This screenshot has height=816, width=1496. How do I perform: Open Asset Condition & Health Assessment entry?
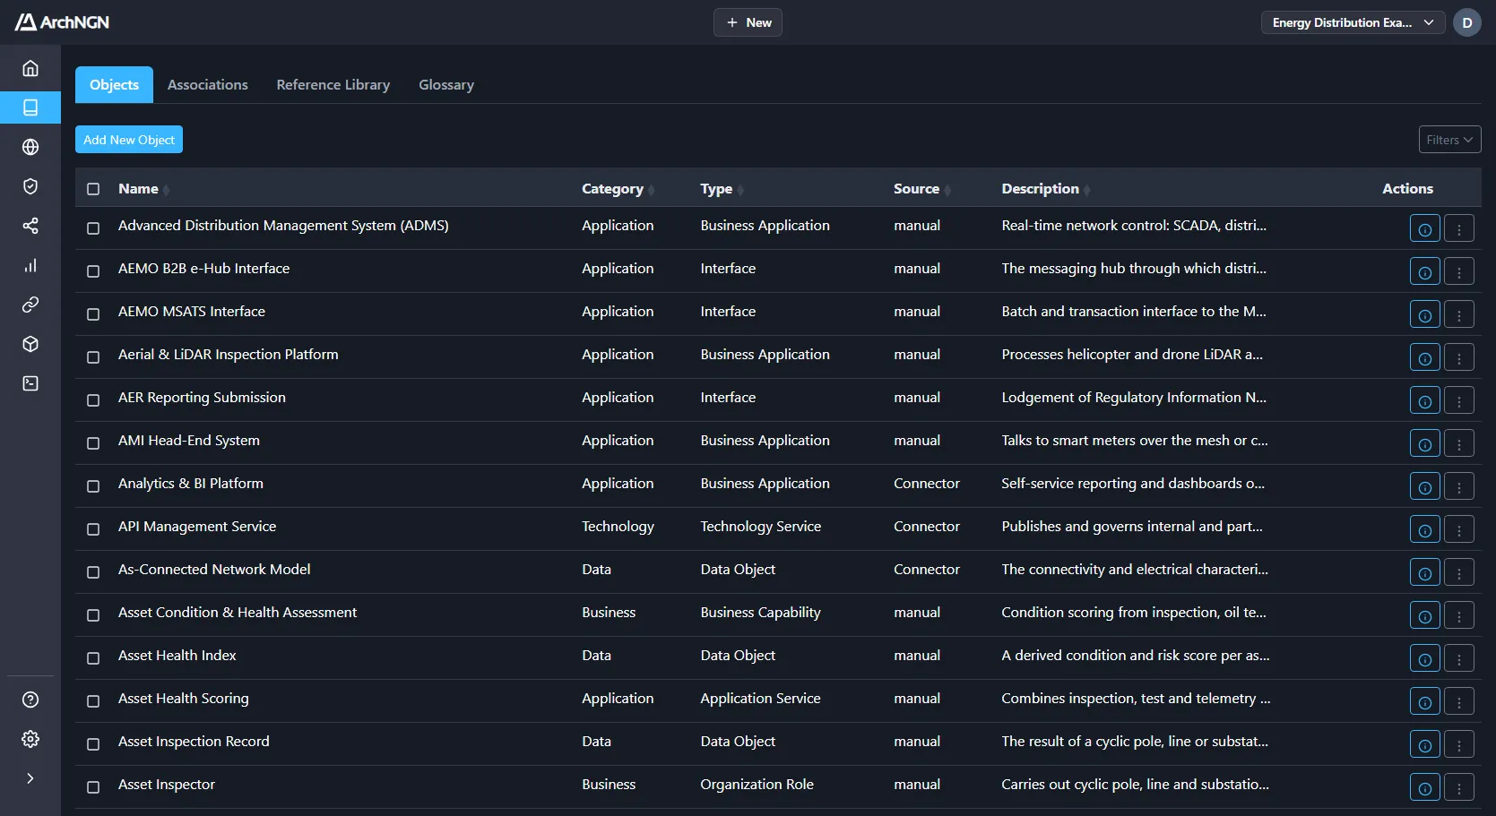[238, 613]
